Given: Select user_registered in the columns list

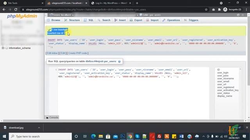Looking at the screenshot, I should point(226,87).
